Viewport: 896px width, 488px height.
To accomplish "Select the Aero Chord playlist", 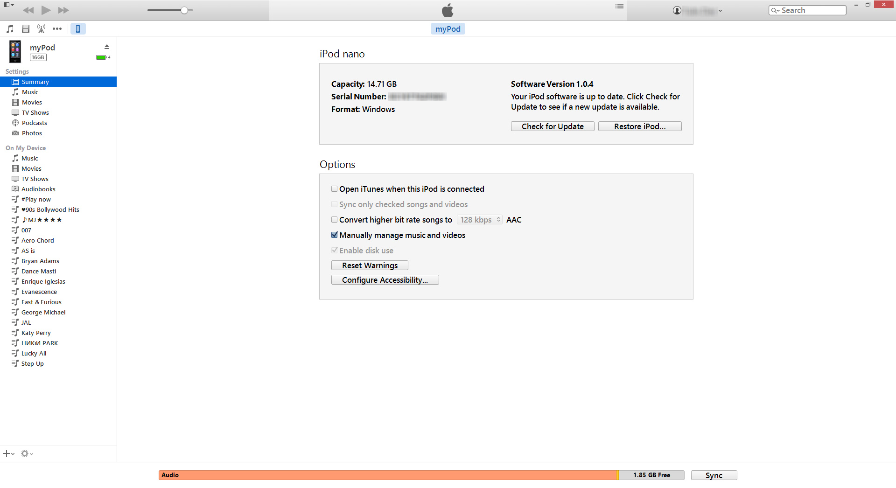I will pyautogui.click(x=58, y=240).
